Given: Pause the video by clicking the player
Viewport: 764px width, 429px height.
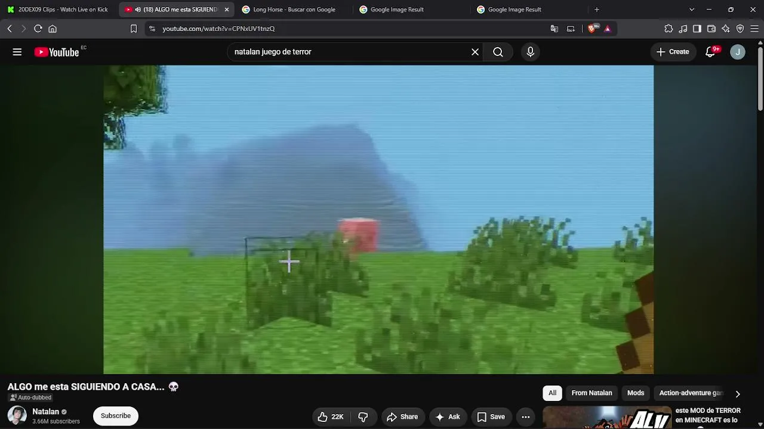Looking at the screenshot, I should tap(378, 219).
